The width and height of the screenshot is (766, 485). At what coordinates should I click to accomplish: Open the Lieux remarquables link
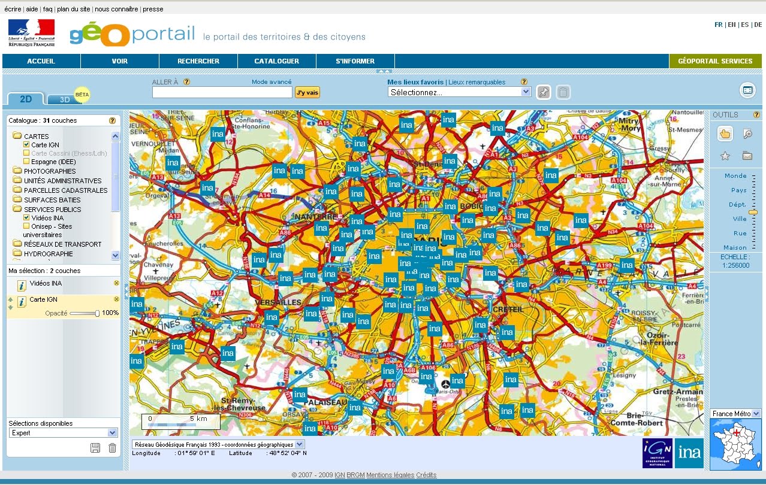(x=477, y=82)
